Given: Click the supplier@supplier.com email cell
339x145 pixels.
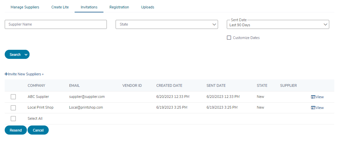Looking at the screenshot, I should coord(87,97).
